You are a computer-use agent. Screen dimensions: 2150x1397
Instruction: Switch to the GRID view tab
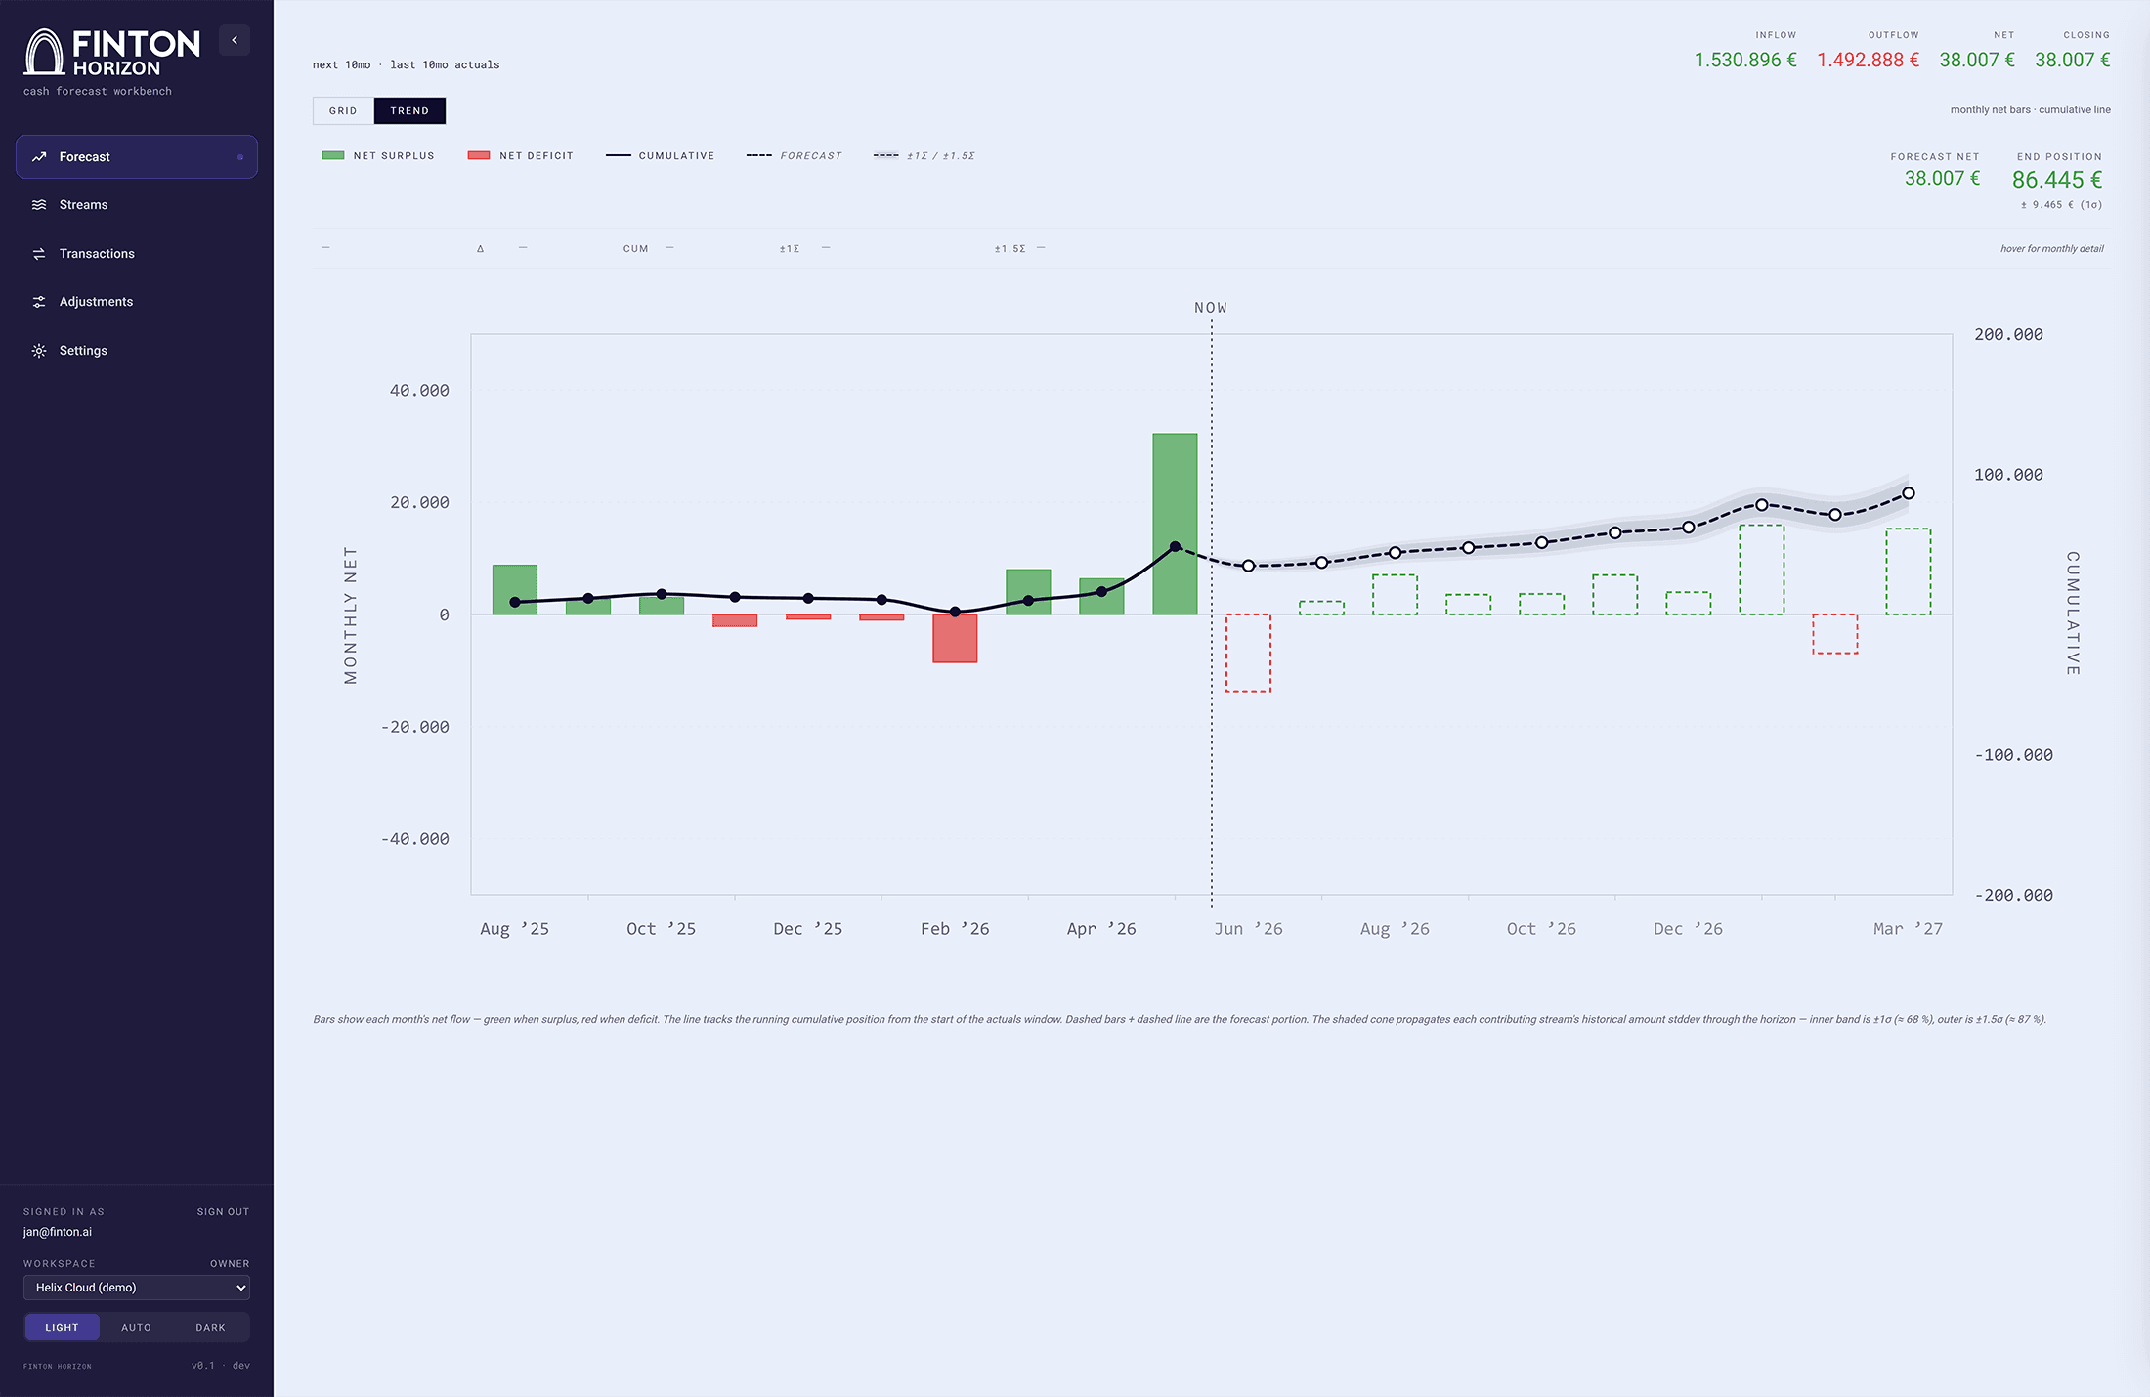[x=343, y=111]
